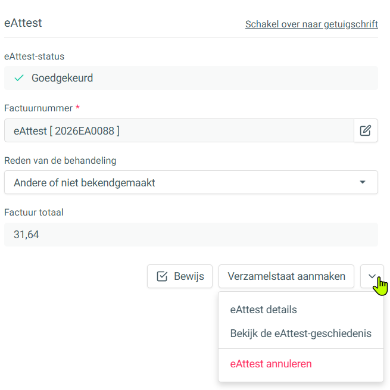Click the Factuur totaal field showing 31,64
This screenshot has height=390, width=390.
(x=191, y=235)
